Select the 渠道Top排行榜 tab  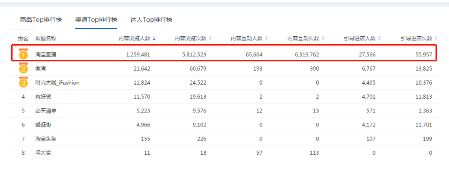coord(96,20)
